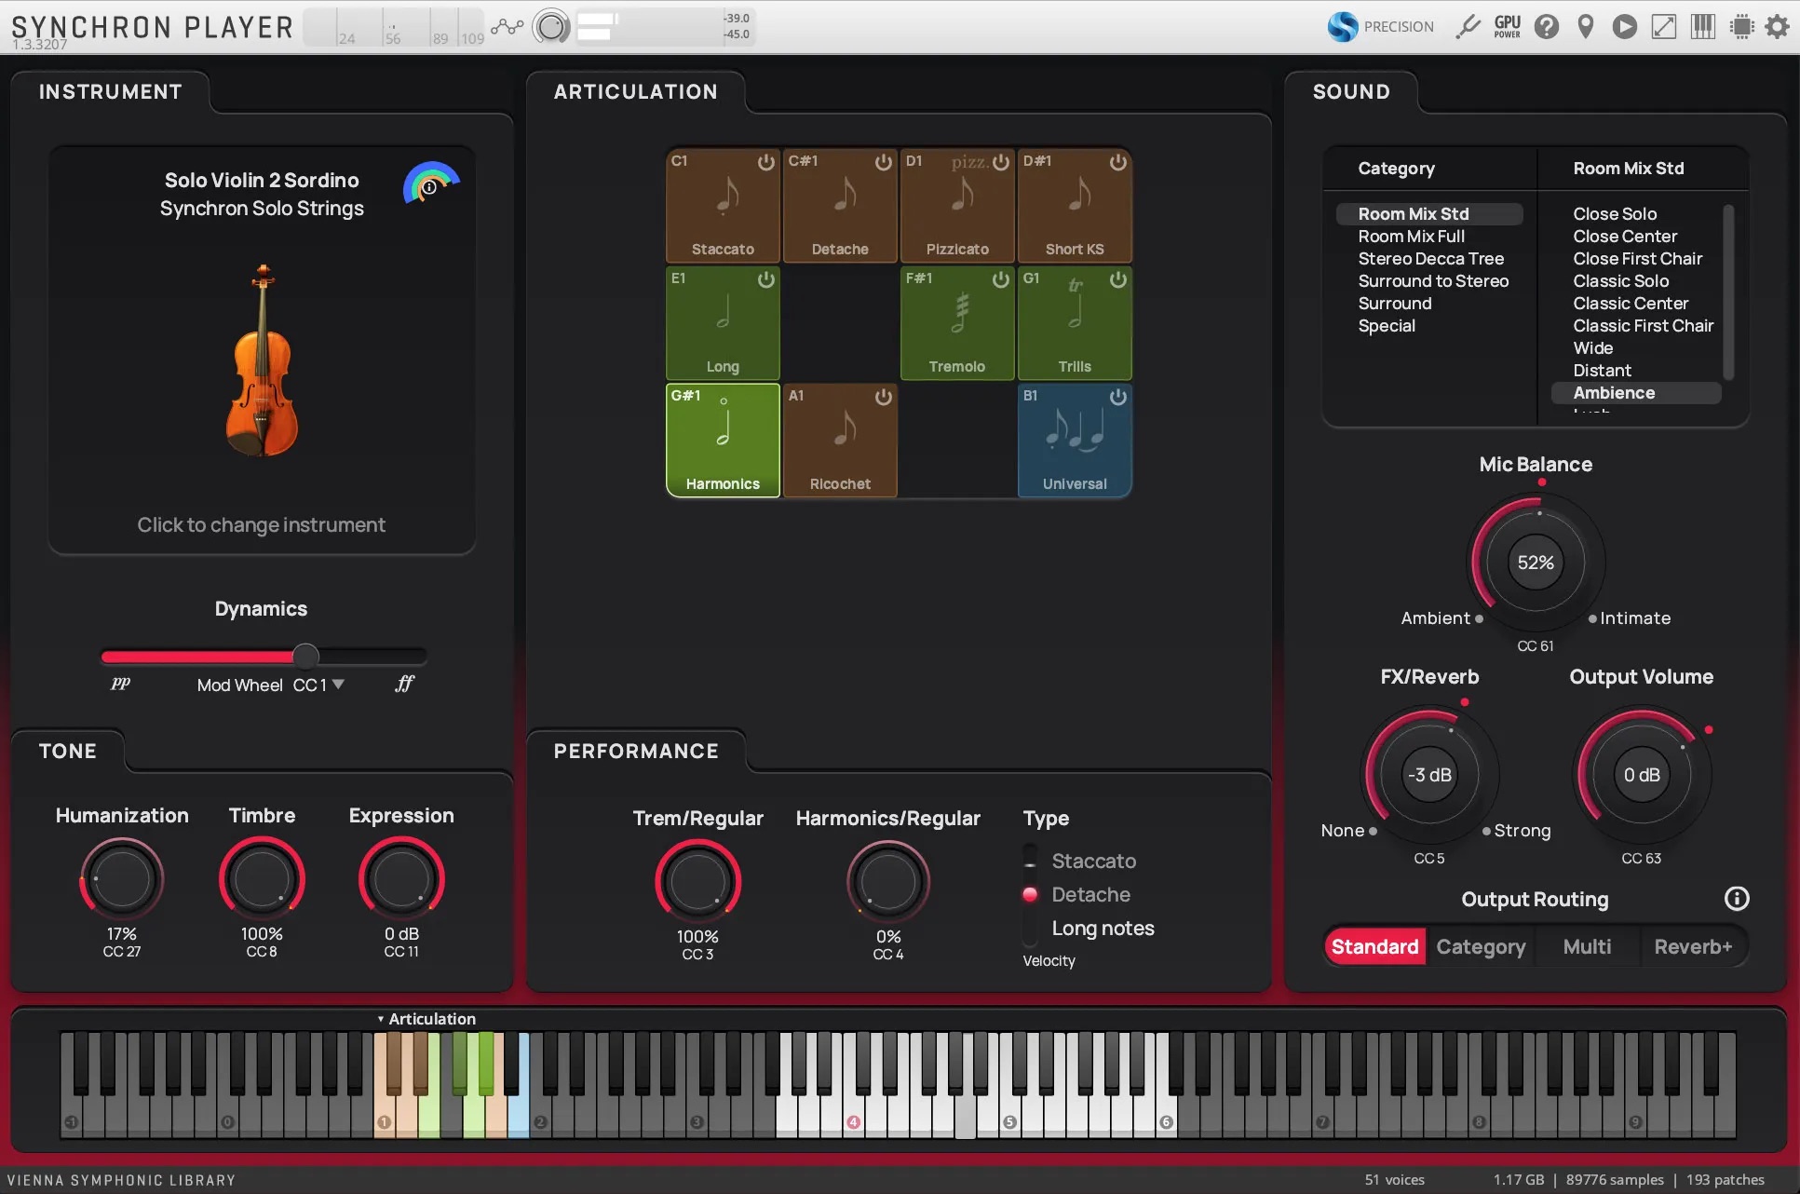Select Category output routing
The height and width of the screenshot is (1194, 1800).
(x=1481, y=946)
